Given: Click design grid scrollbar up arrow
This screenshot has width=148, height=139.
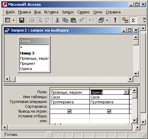Looking at the screenshot, I should point(135,91).
